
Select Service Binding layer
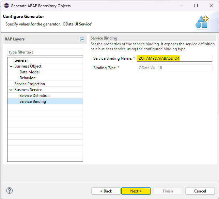click(x=45, y=101)
